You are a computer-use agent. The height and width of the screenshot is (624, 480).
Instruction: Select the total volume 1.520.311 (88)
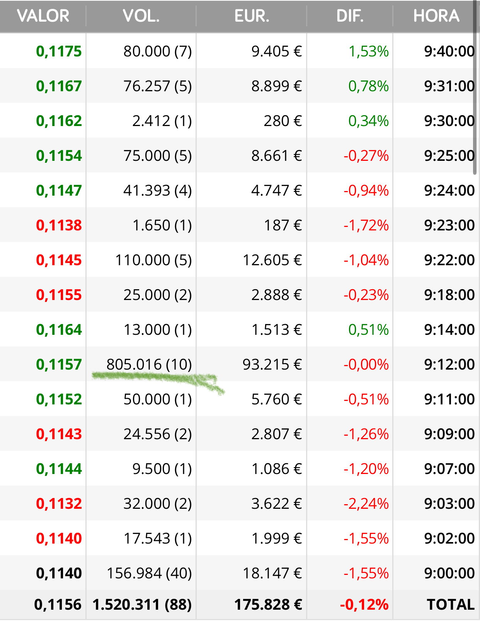point(142,605)
